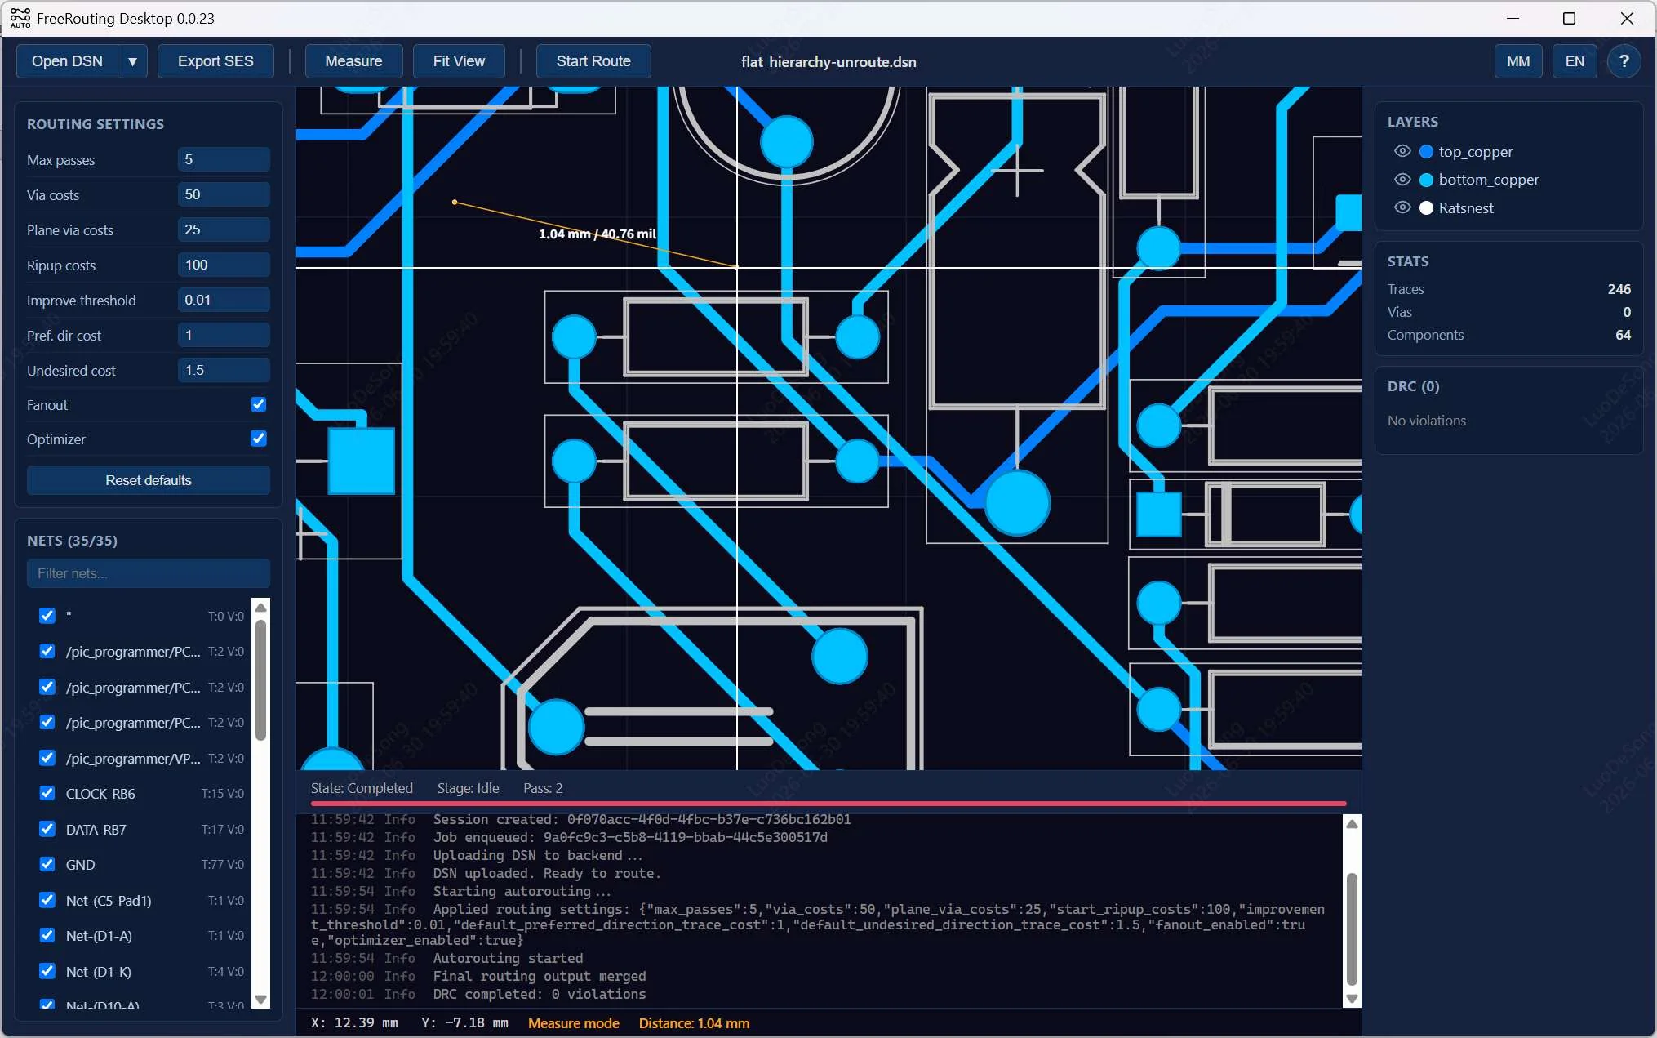Uncheck the GND net checkbox
This screenshot has height=1038, width=1657.
click(47, 864)
